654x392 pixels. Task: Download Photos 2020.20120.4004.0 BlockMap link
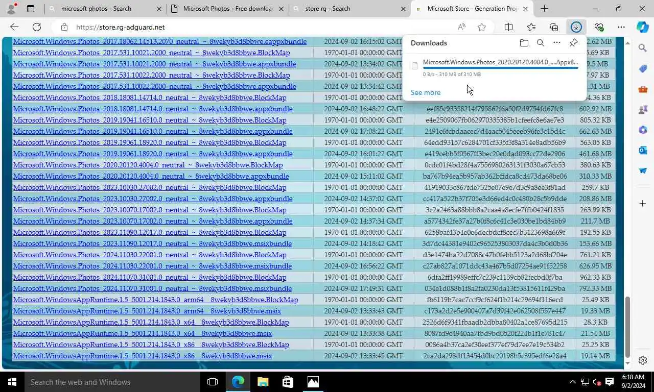tap(148, 165)
